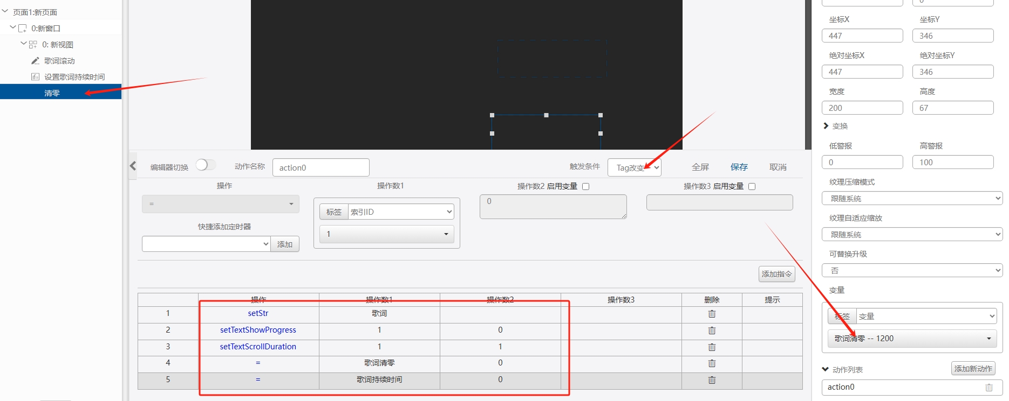The height and width of the screenshot is (401, 1009).
Task: Open the operand1 value '1' dropdown
Action: point(386,234)
